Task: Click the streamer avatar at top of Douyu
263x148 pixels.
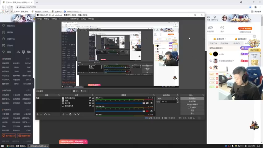Action: [x=225, y=18]
